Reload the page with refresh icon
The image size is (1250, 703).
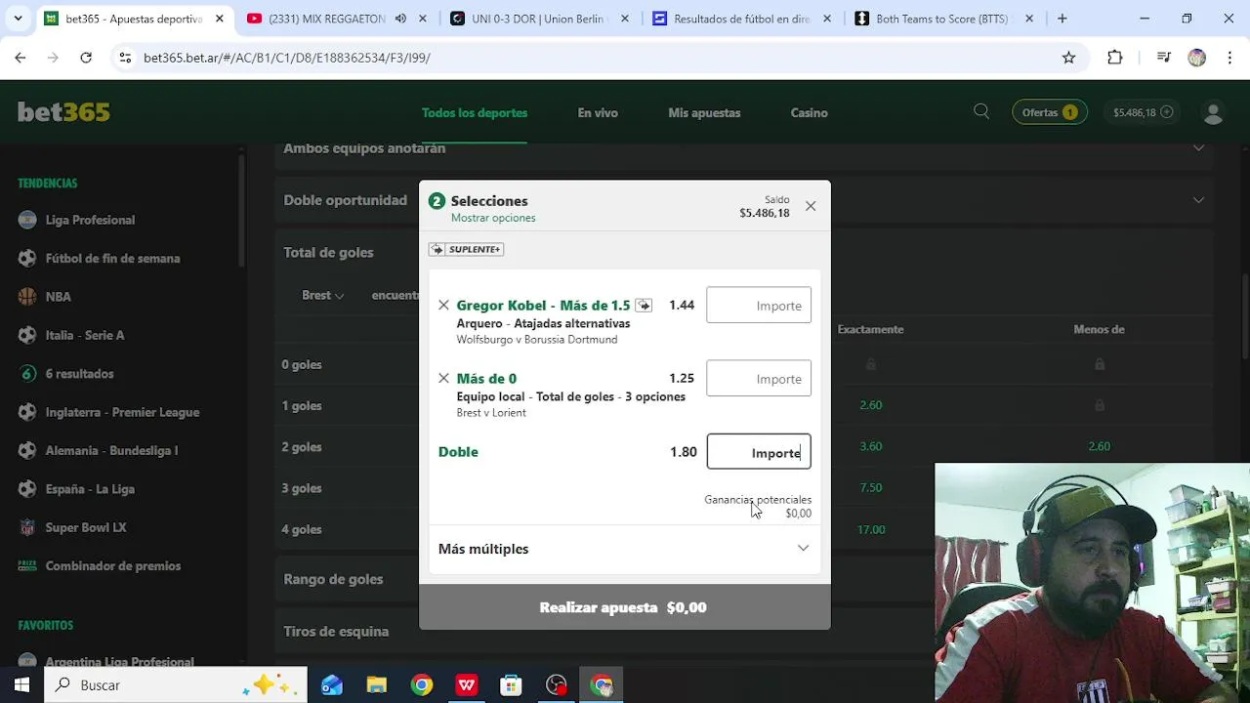pos(86,58)
